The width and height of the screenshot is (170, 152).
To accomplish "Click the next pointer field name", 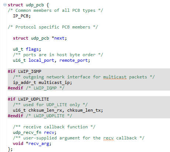I will (x=59, y=38).
